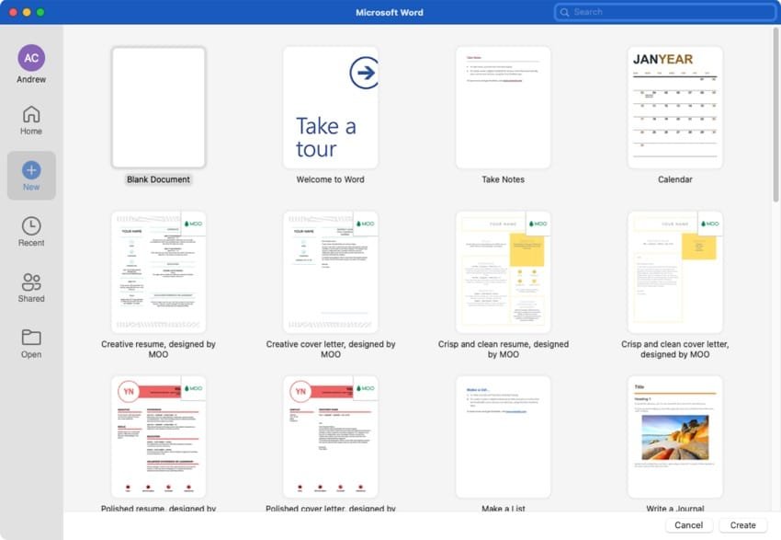Pick Crisp and clean cover letter template
The image size is (781, 540).
[674, 272]
